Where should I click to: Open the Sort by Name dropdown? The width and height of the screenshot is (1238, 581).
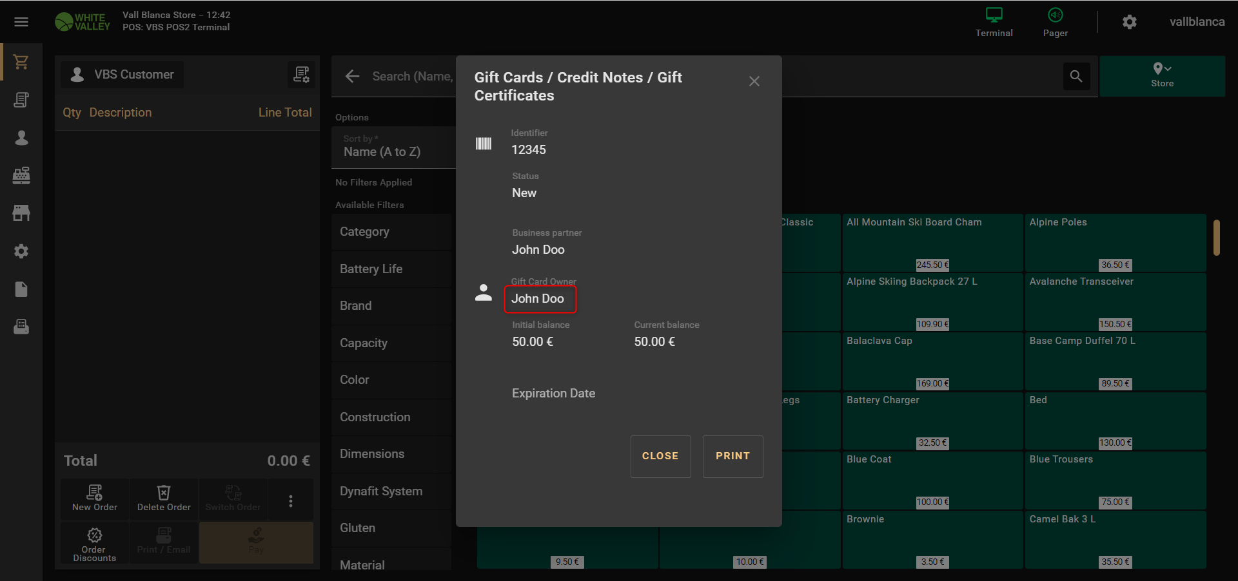393,148
